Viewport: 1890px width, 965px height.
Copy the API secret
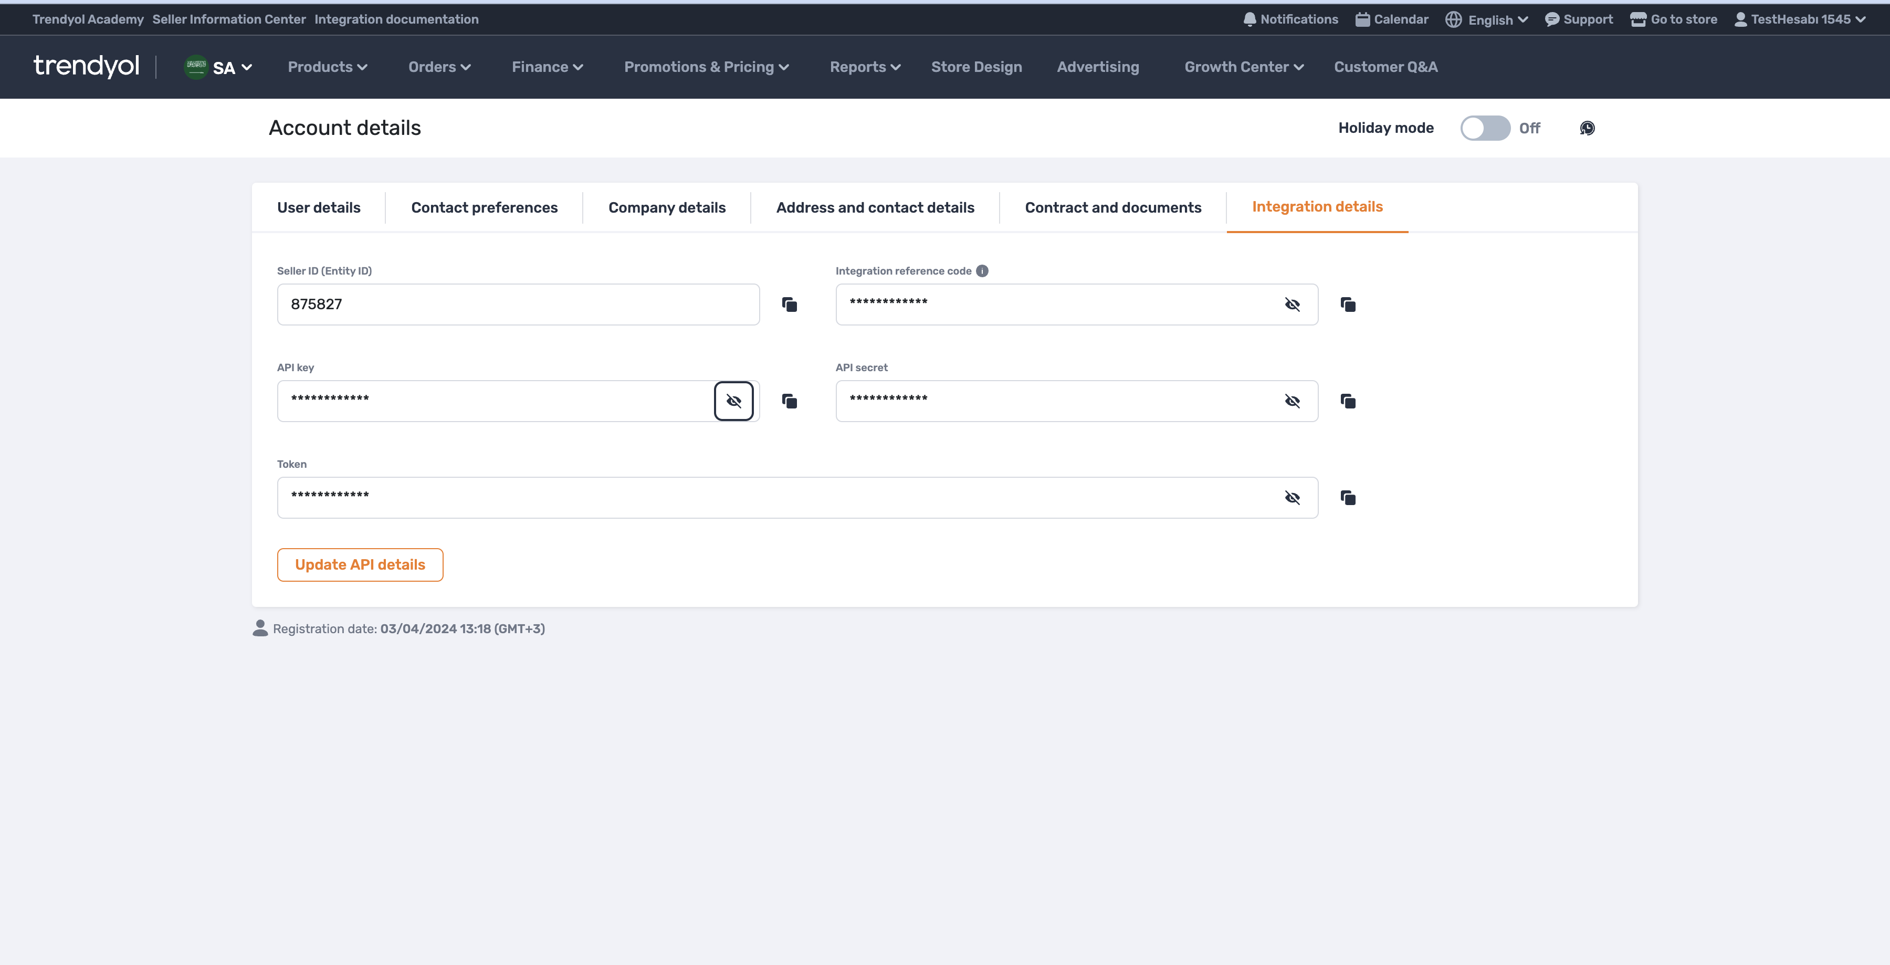[1348, 402]
